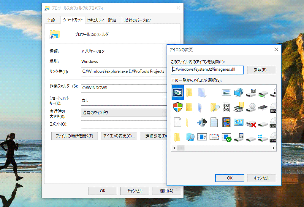Choose the chess pawn and puzzle icon
The image size is (304, 207).
[202, 122]
